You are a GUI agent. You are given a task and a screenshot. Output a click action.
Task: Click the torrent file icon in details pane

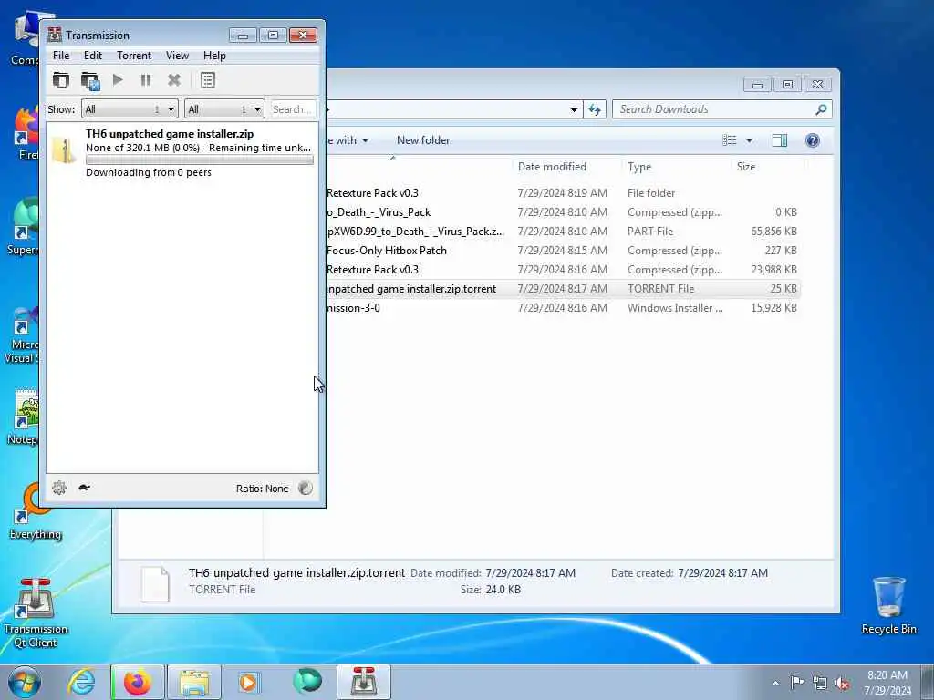coord(155,583)
